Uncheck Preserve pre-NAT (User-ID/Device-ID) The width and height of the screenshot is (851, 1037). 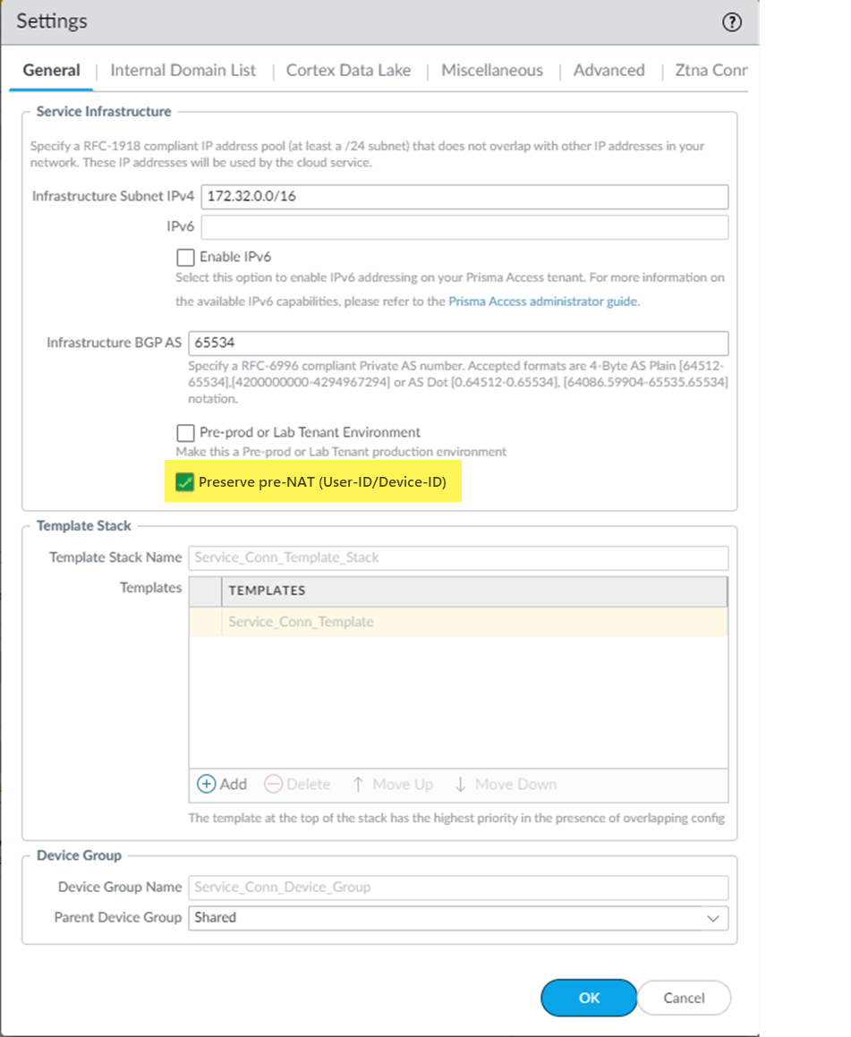click(x=185, y=483)
